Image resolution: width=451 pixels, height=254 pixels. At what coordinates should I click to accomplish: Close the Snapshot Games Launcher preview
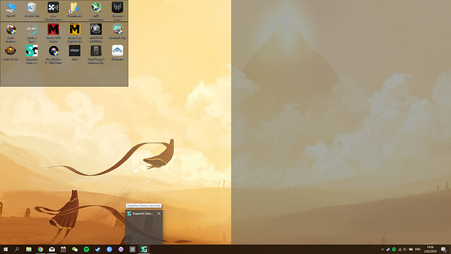click(x=159, y=213)
